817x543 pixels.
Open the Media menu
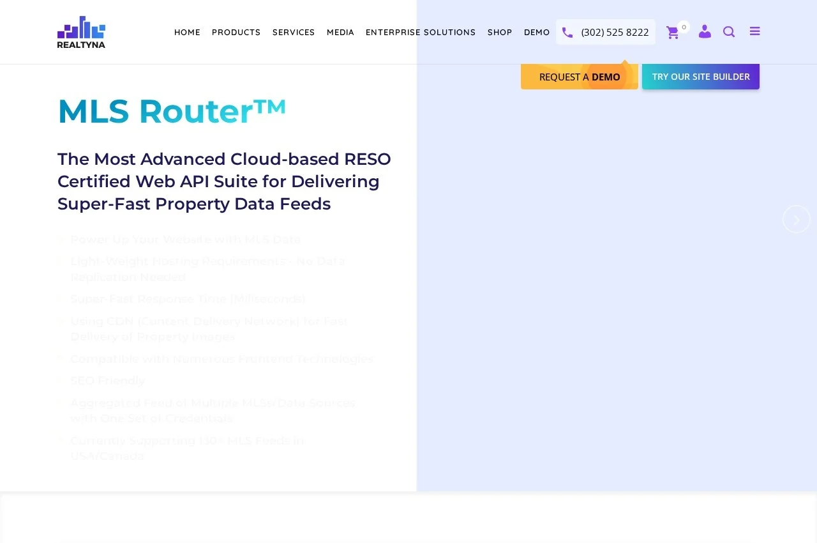tap(340, 32)
